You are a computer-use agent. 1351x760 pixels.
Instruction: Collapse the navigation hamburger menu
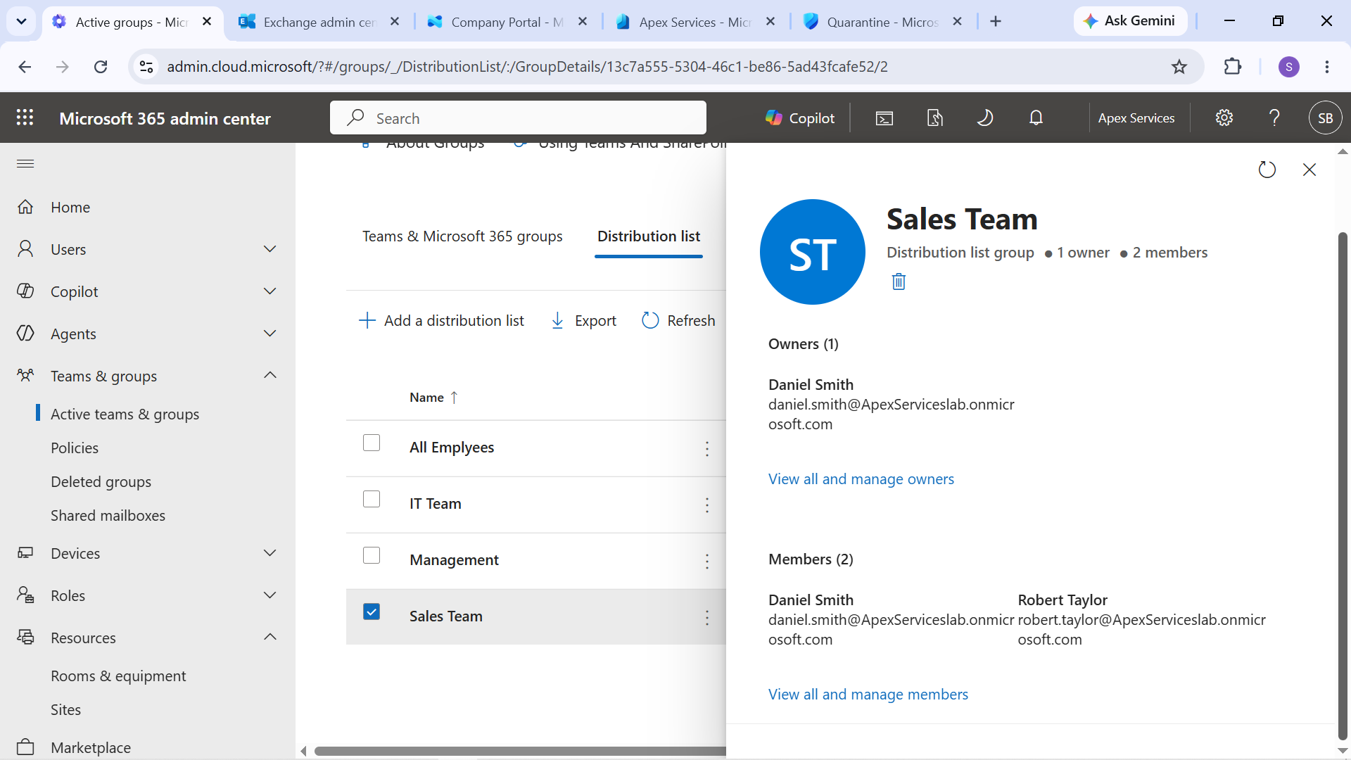tap(25, 163)
